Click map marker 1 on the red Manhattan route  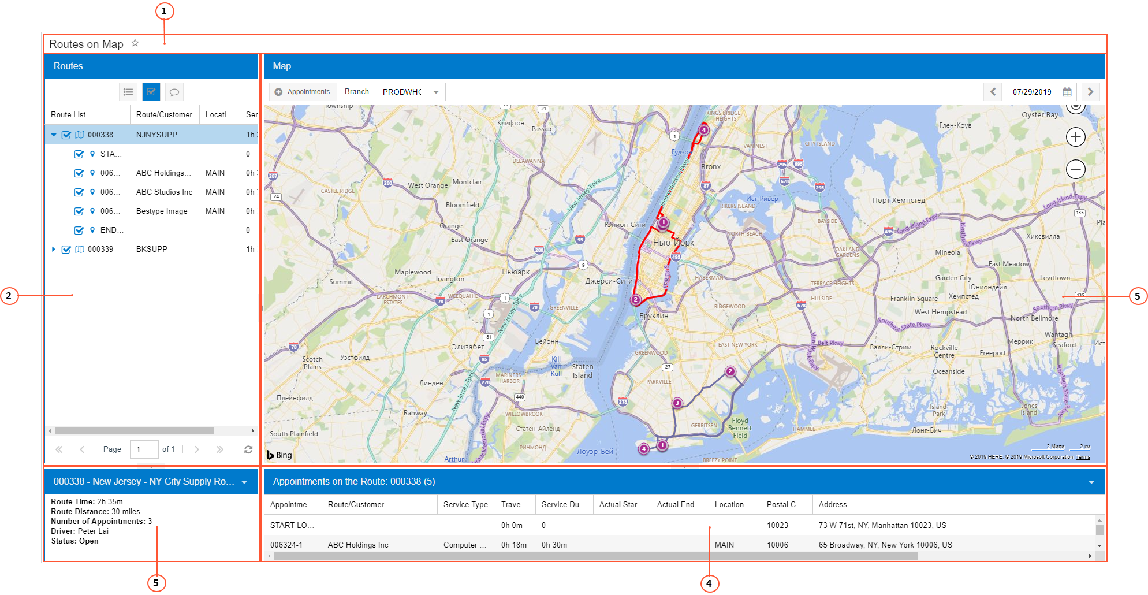point(664,222)
